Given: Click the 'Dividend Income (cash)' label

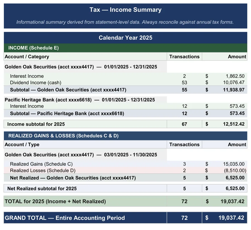Looking at the screenshot, I should pos(35,83).
